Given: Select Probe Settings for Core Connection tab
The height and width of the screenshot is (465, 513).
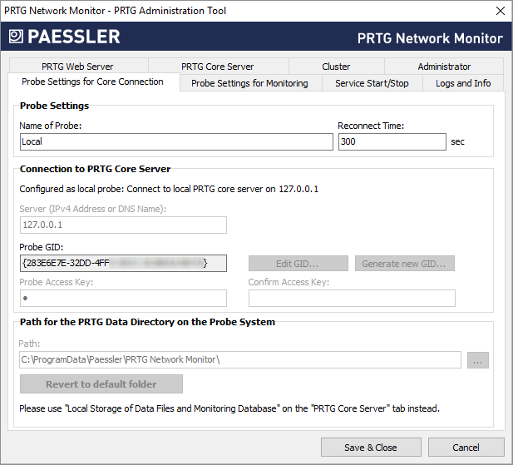Looking at the screenshot, I should 92,82.
